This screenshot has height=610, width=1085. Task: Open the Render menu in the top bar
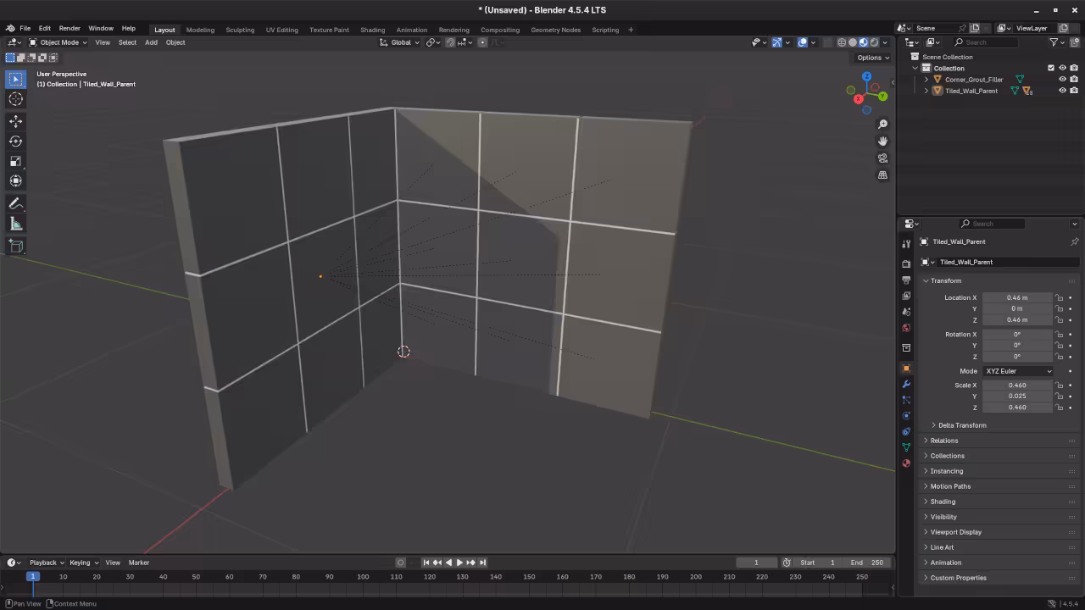(x=69, y=28)
